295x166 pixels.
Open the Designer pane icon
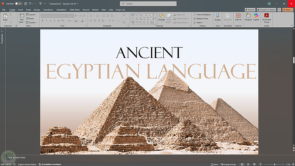click(x=248, y=16)
